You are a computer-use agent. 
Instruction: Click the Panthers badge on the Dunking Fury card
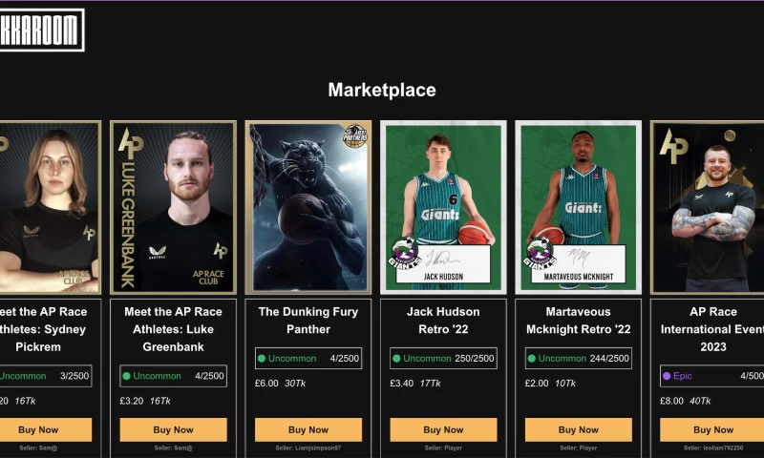tap(355, 136)
